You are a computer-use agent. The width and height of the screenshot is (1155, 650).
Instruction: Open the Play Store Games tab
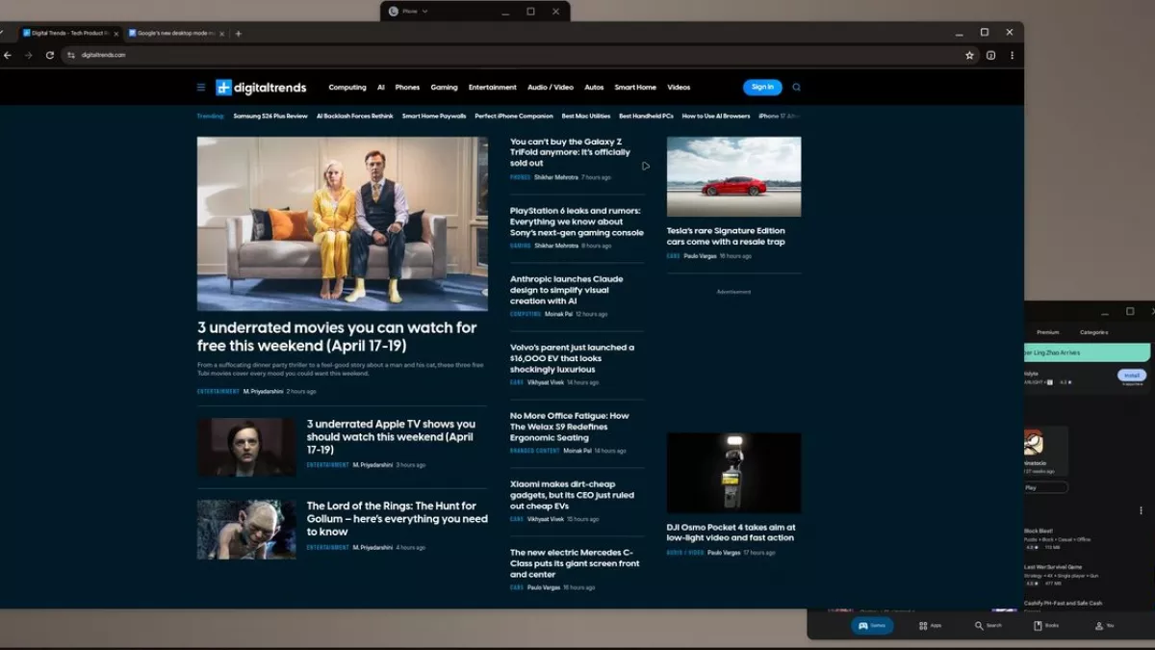pos(872,625)
